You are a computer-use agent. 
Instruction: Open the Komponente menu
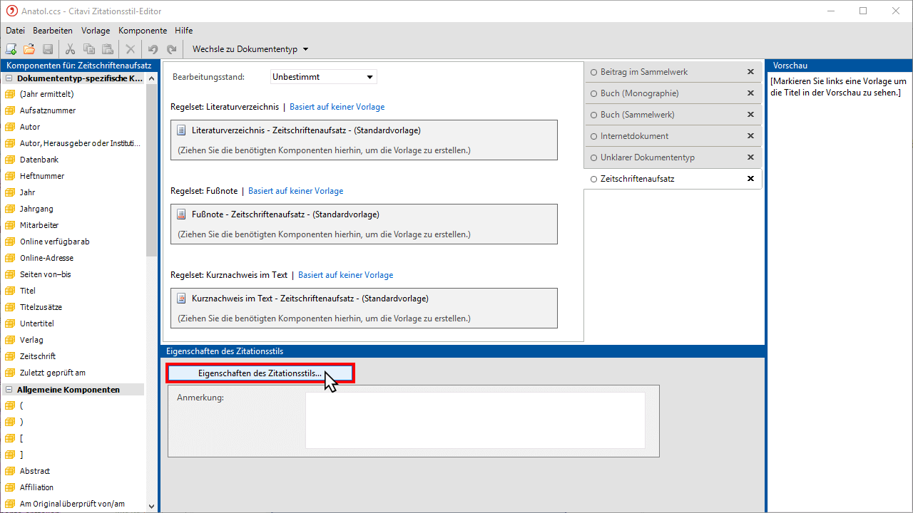point(143,31)
